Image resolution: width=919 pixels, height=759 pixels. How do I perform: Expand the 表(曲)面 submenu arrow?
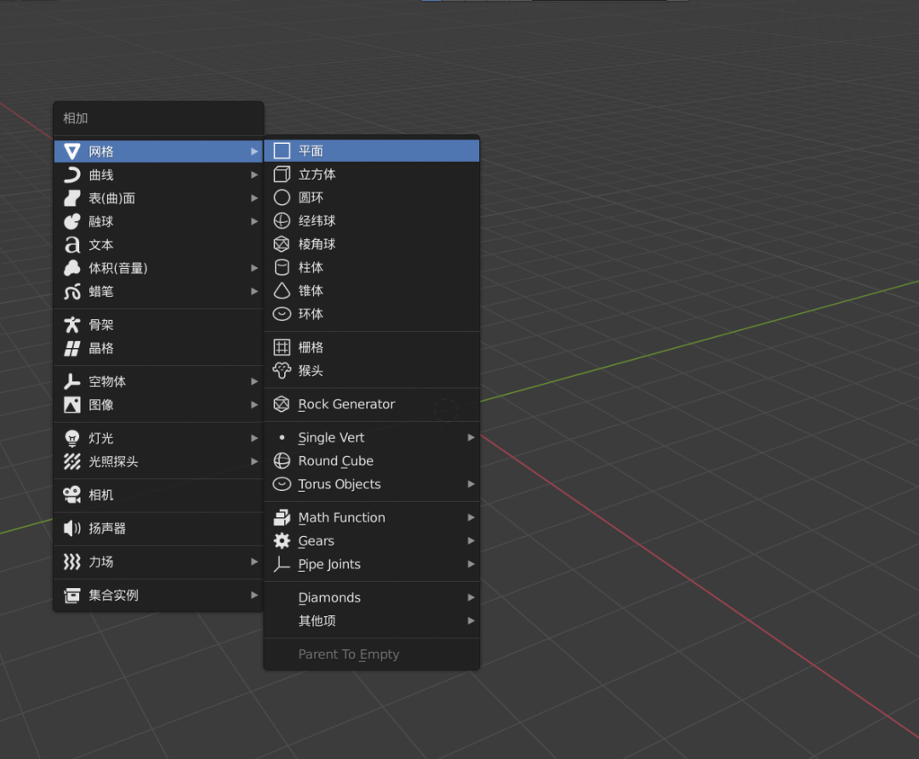coord(254,198)
